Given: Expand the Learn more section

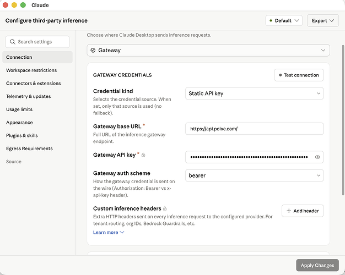Looking at the screenshot, I should click(x=109, y=233).
